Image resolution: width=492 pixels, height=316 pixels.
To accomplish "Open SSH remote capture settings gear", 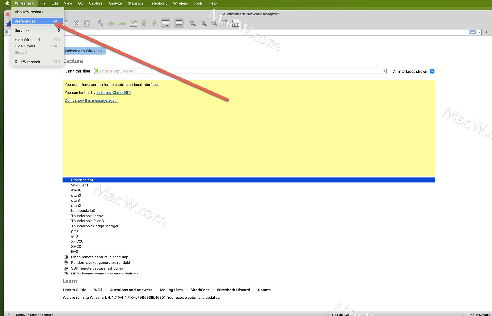I will coord(66,268).
